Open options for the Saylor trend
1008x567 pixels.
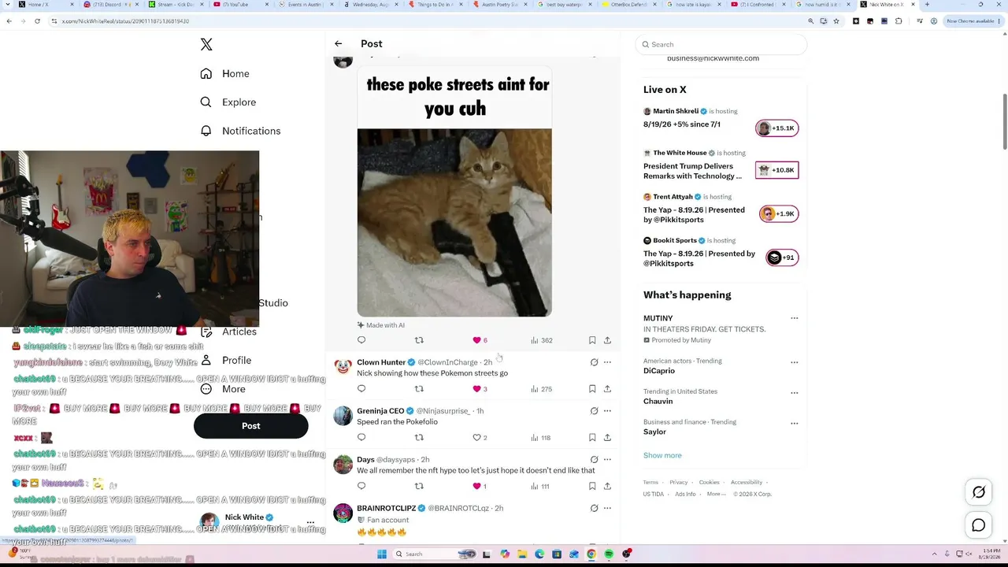[794, 423]
